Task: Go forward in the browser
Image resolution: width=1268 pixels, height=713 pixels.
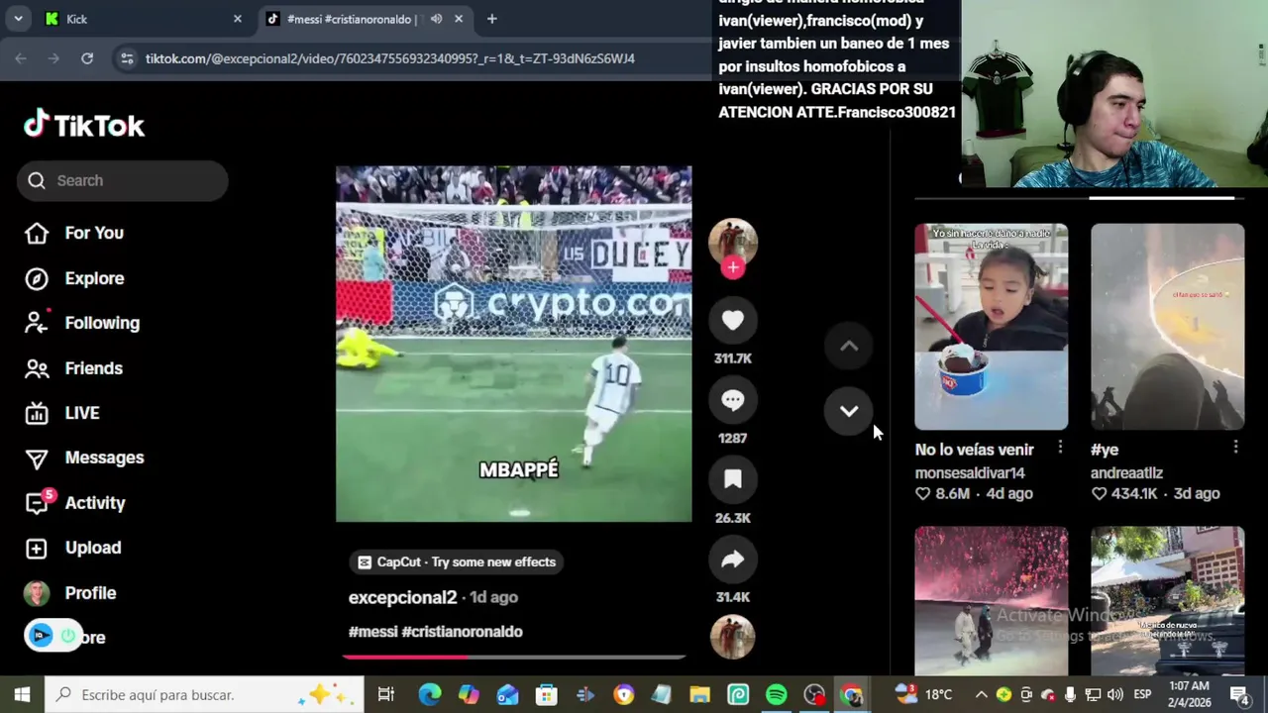Action: coord(53,58)
